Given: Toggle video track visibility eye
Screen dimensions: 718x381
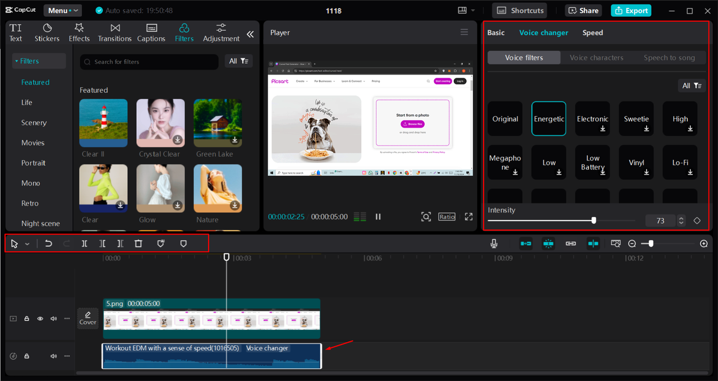Looking at the screenshot, I should [40, 318].
